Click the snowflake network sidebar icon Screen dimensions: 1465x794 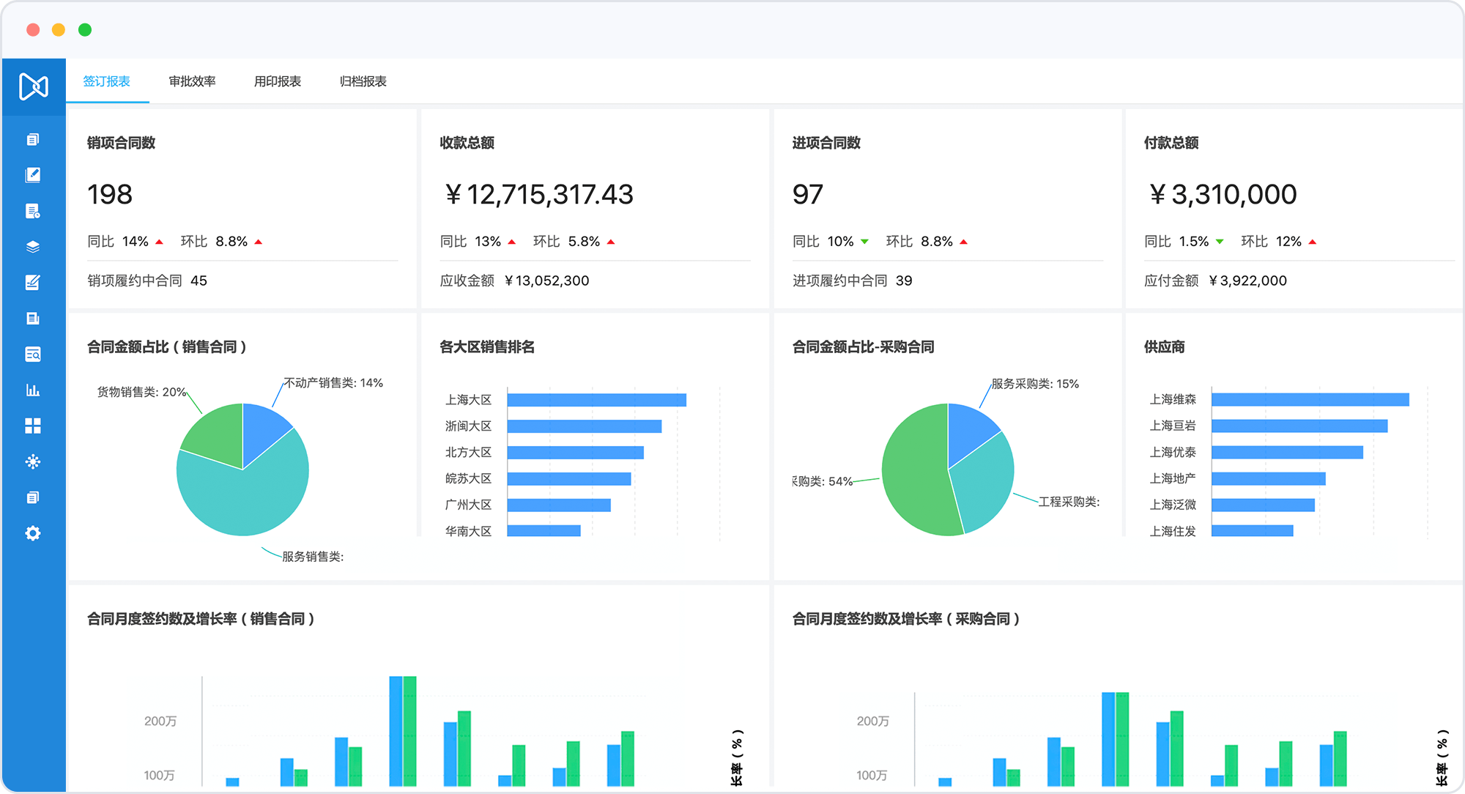pyautogui.click(x=33, y=461)
